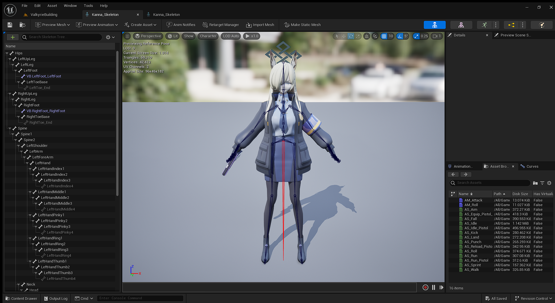Screen dimensions: 555x303
Task: Click the select mode cursor tool in viewport
Action: pyautogui.click(x=337, y=36)
